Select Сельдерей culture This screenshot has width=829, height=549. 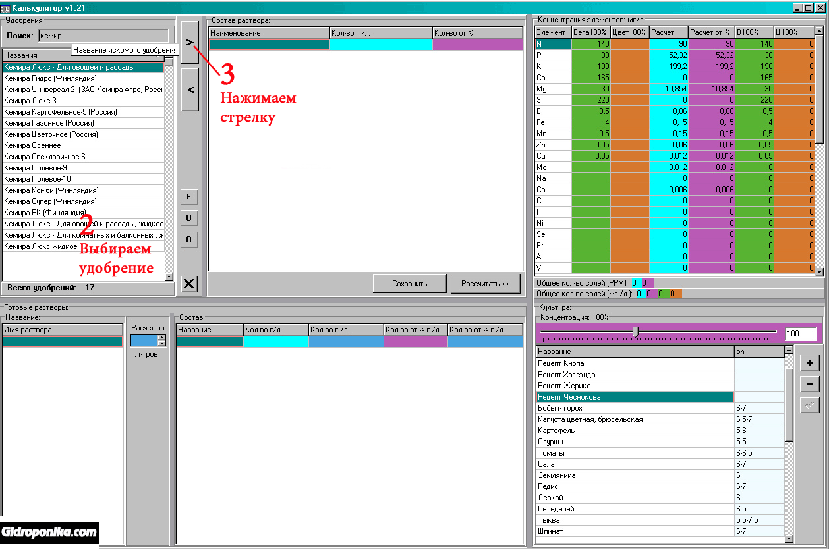pos(635,509)
